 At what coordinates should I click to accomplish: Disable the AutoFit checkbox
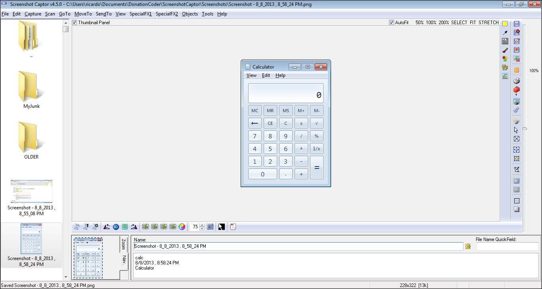click(391, 22)
